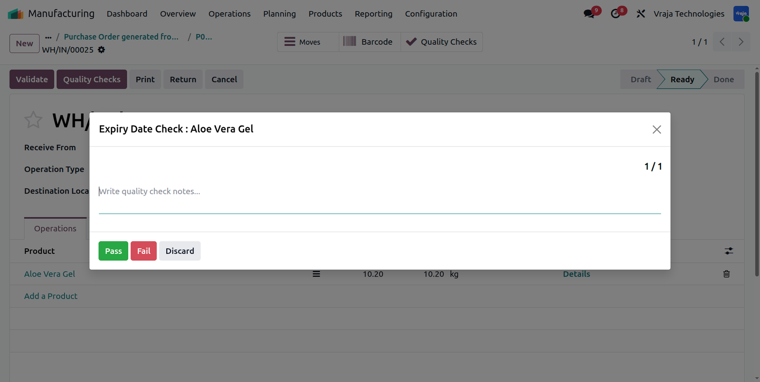This screenshot has height=382, width=760.
Task: Open the Moves smart button
Action: 308,42
